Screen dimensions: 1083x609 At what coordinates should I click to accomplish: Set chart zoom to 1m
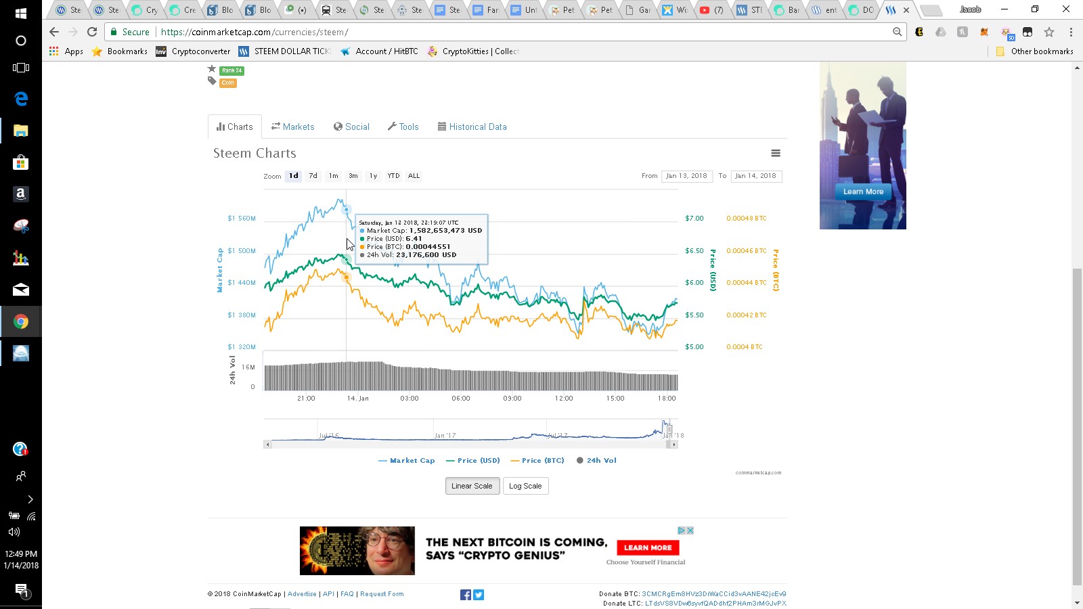[333, 176]
